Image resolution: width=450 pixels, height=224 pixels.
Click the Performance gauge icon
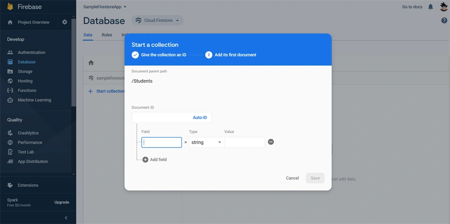(10, 142)
